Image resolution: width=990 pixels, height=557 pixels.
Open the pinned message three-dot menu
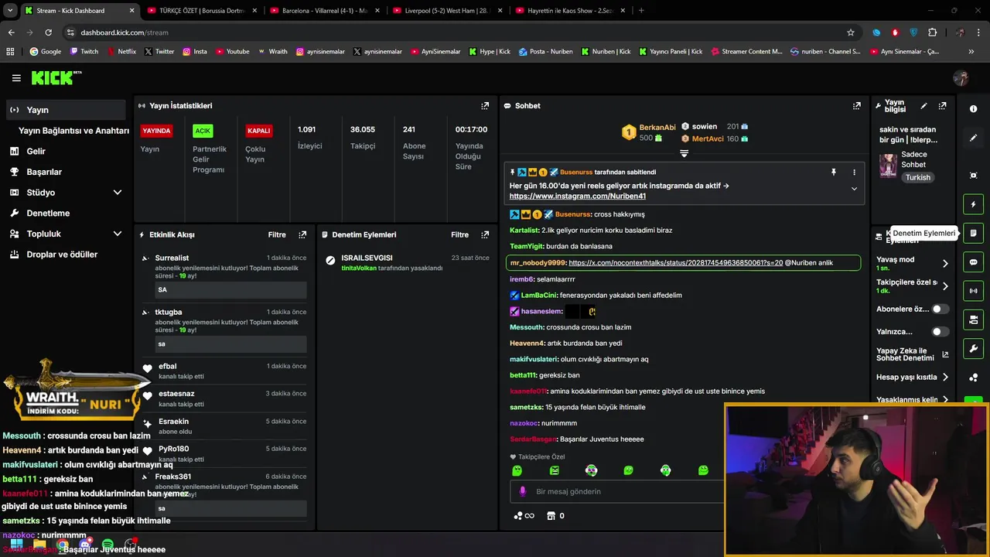(854, 173)
